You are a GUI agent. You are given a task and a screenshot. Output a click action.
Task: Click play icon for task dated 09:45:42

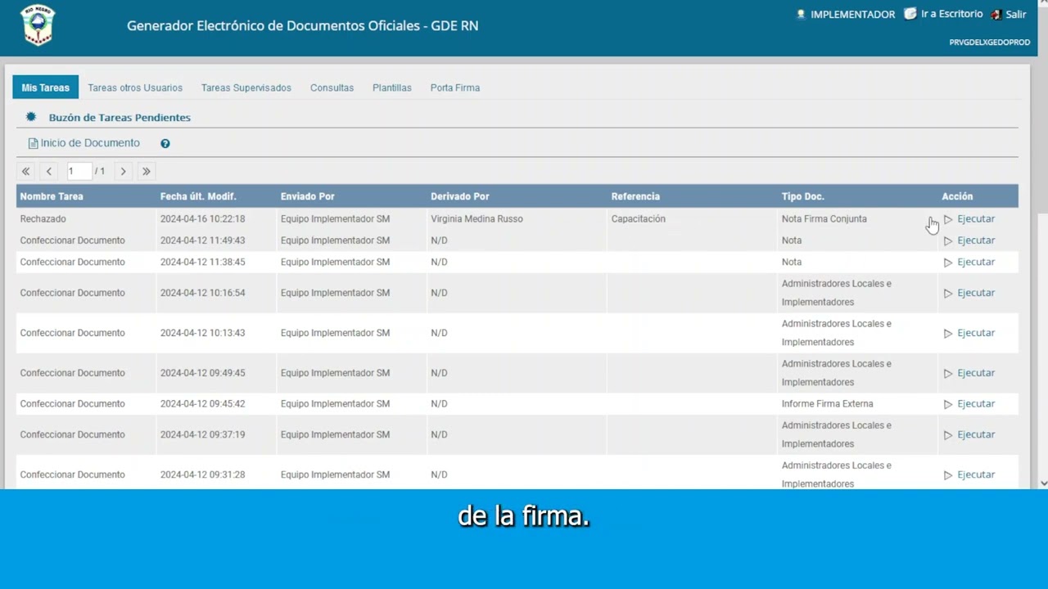pos(948,404)
